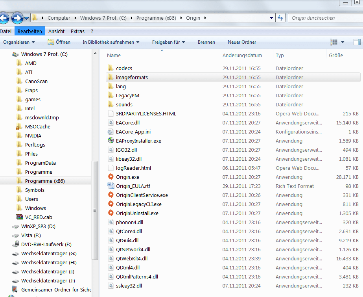Screen dimensions: 363x297
Task: Click Computer in the address breadcrumb
Action: pos(59,18)
